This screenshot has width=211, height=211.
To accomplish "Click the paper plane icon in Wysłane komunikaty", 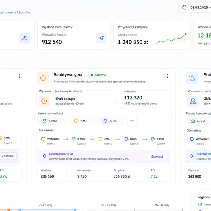I will 101,38.
